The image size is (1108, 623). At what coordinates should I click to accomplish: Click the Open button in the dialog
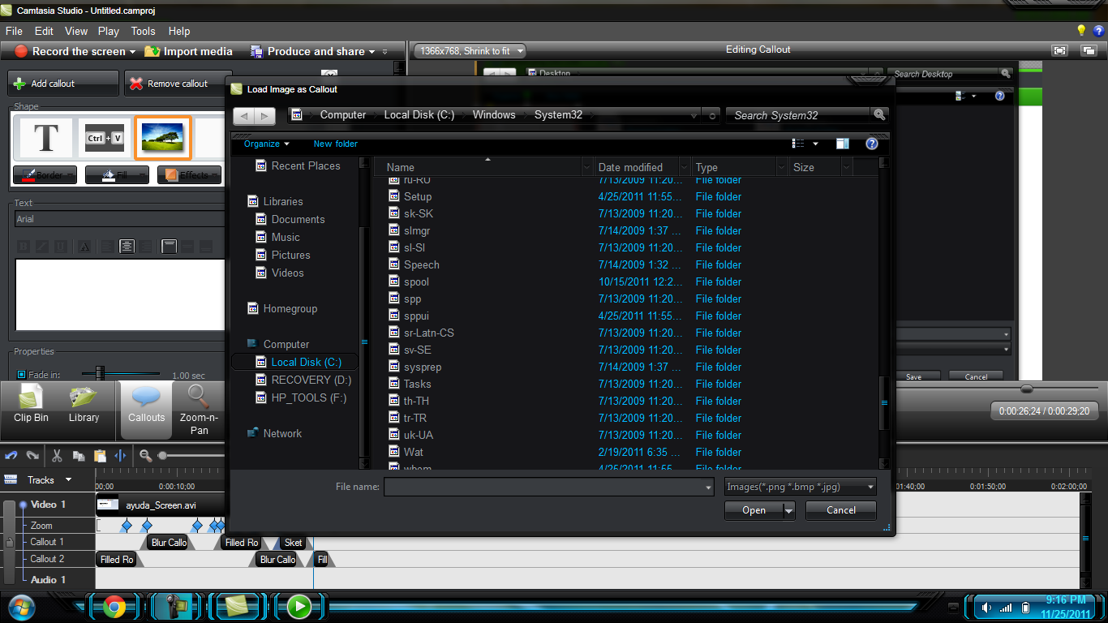tap(753, 510)
